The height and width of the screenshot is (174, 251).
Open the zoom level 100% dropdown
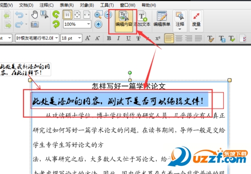tap(89, 24)
